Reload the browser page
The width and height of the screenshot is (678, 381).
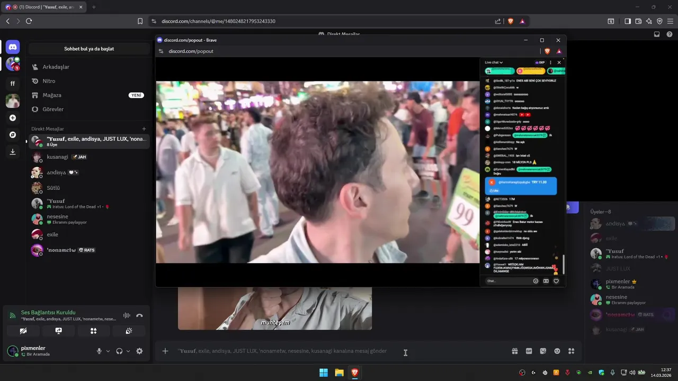[x=29, y=21]
